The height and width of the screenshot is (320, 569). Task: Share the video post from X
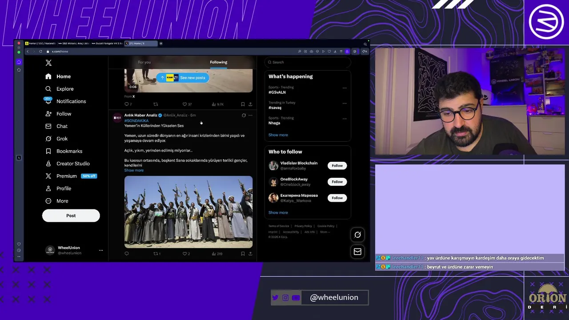pyautogui.click(x=250, y=104)
